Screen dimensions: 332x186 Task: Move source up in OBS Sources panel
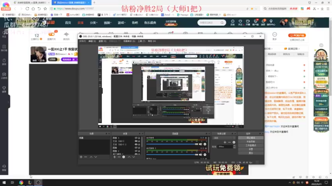[129, 157]
